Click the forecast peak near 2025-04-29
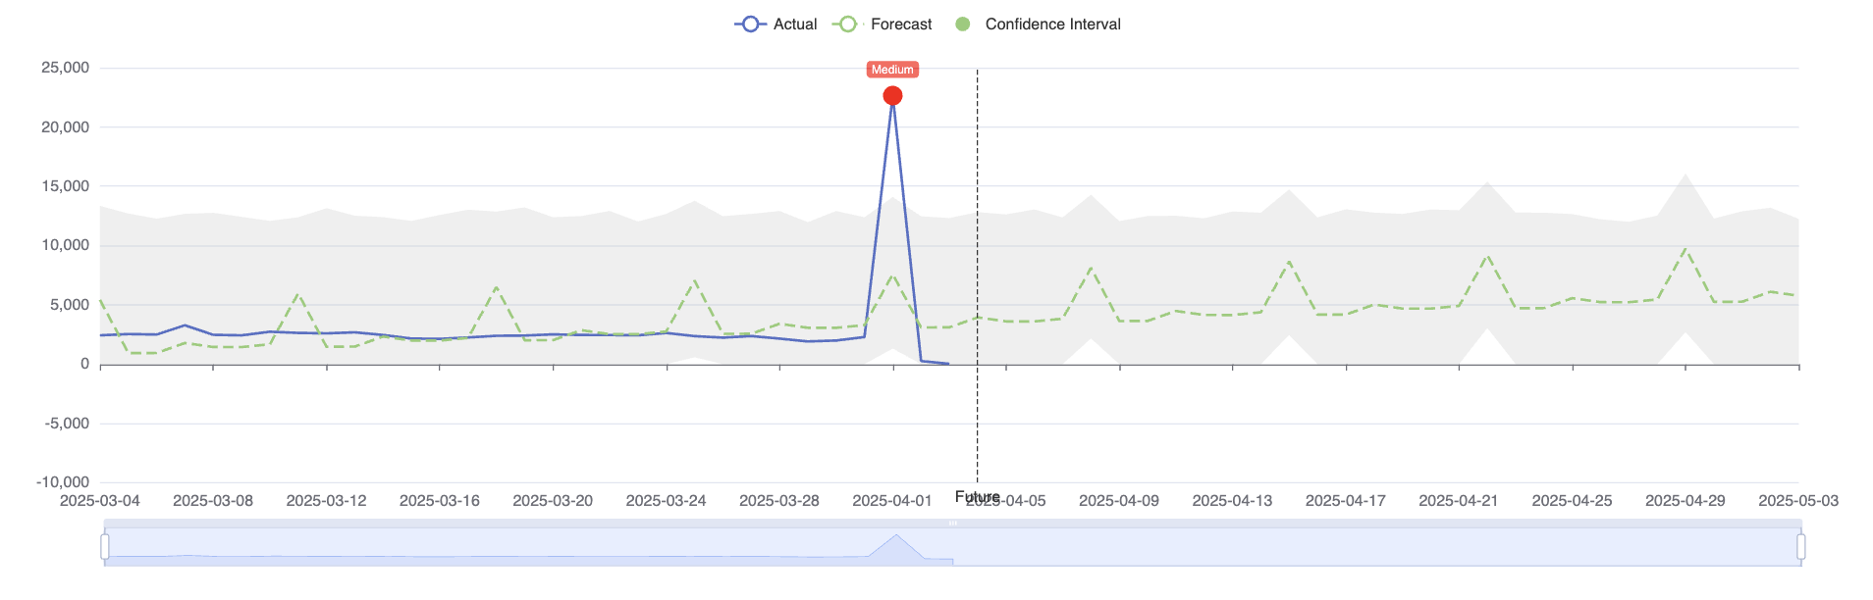The width and height of the screenshot is (1873, 600). click(1686, 250)
